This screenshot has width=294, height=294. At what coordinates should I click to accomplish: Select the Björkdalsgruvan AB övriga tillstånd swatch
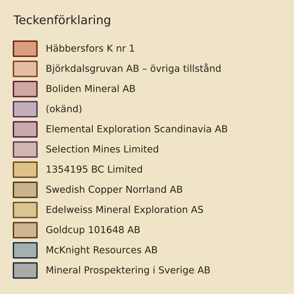click(25, 69)
